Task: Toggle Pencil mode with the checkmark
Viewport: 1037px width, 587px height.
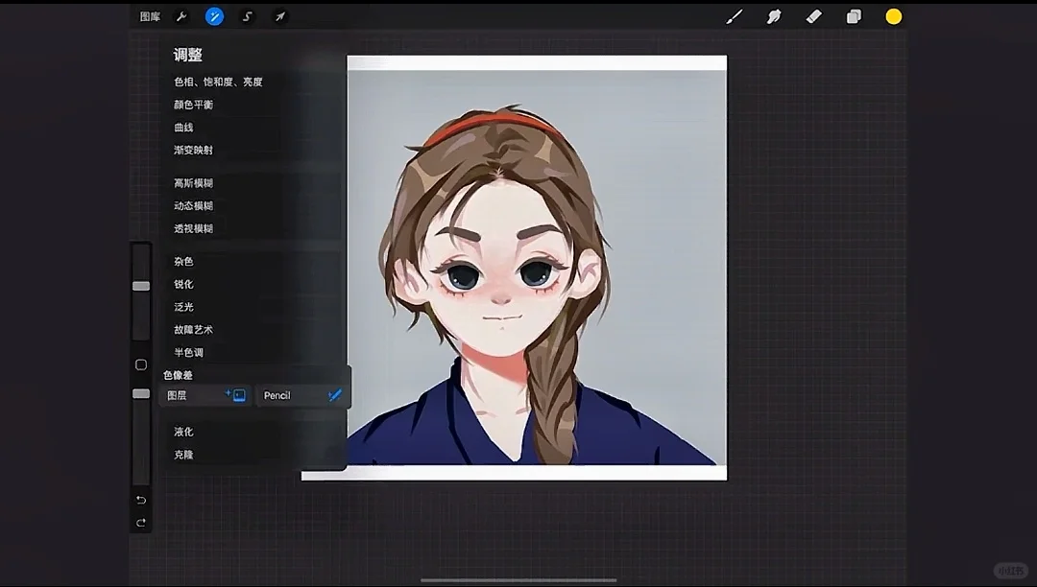Action: (x=335, y=394)
